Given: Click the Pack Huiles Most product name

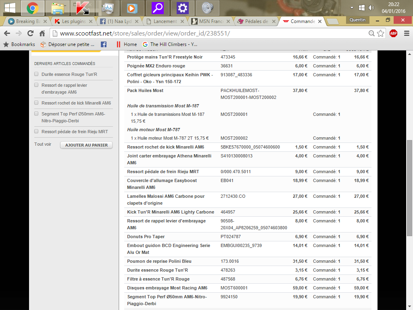Looking at the screenshot, I should [145, 90].
